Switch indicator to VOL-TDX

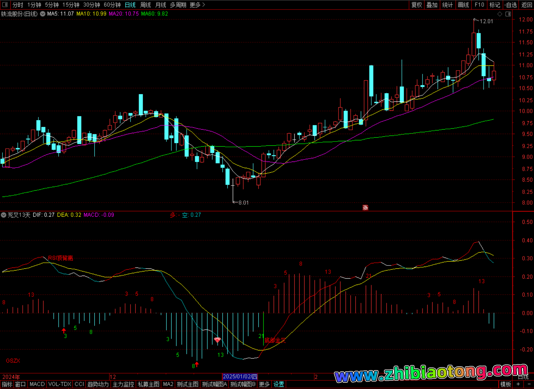[60, 384]
